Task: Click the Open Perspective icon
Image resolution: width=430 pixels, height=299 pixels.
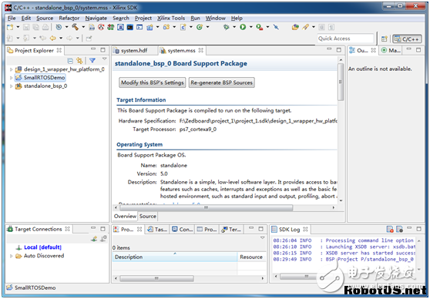Action: (x=385, y=39)
